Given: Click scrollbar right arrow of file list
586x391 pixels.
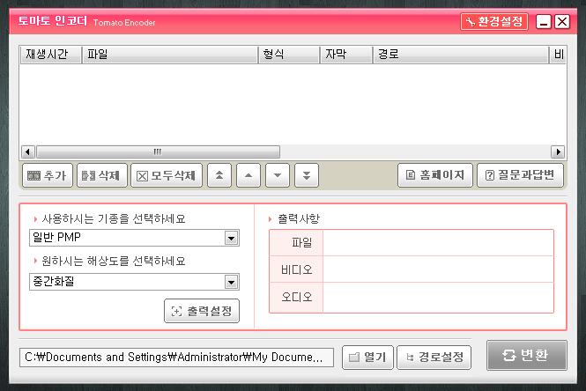Looking at the screenshot, I should point(558,152).
